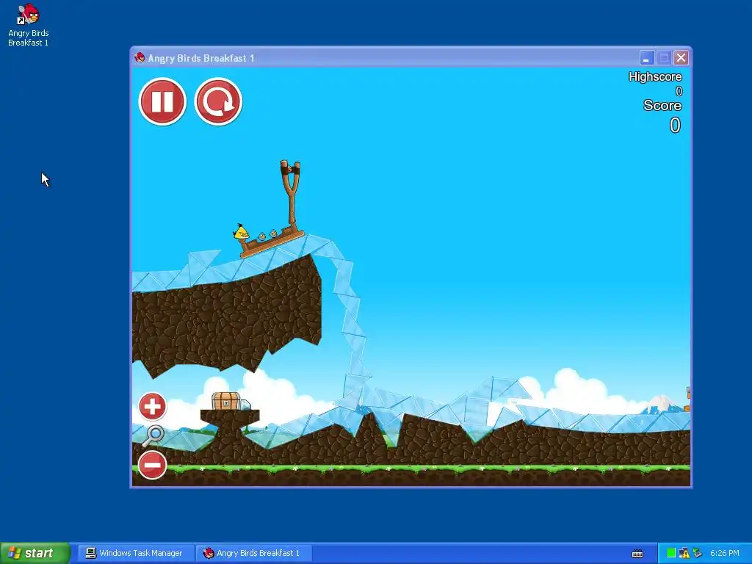Minimize the Angry Birds Breakfast 1 window
752x564 pixels.
pyautogui.click(x=646, y=58)
